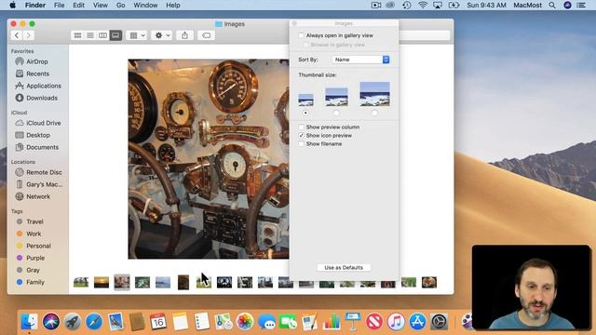The width and height of the screenshot is (596, 335).
Task: Open Spotlight search in menu bar
Action: coord(552,6)
